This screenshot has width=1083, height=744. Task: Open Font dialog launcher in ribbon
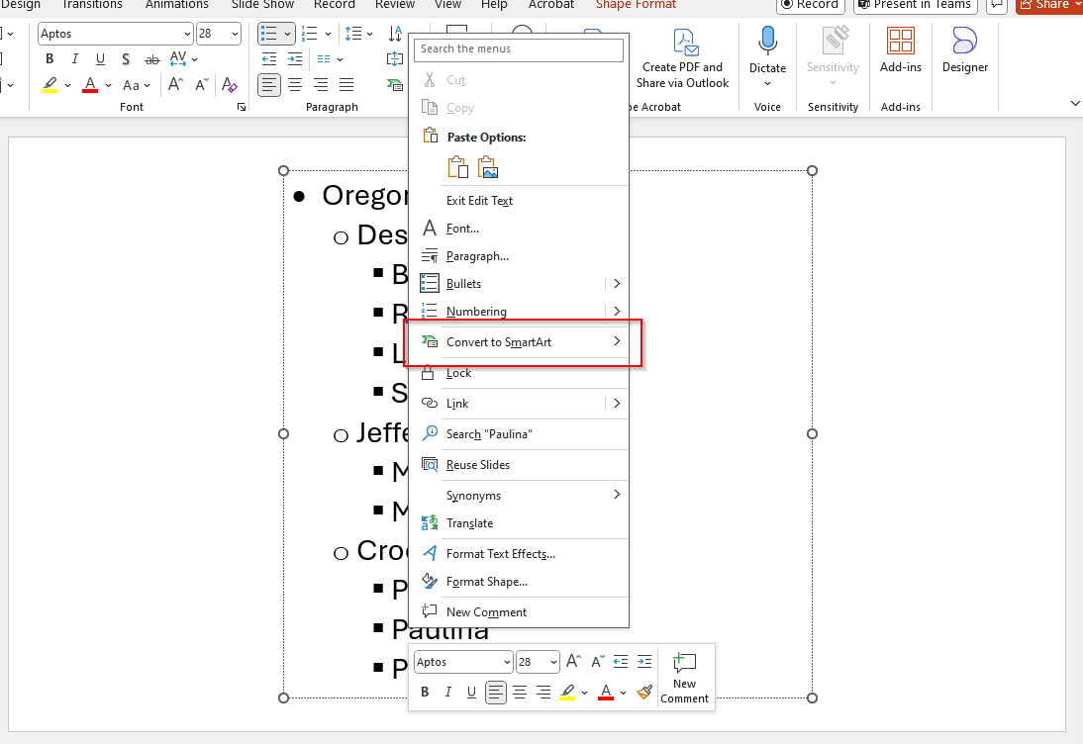click(241, 107)
